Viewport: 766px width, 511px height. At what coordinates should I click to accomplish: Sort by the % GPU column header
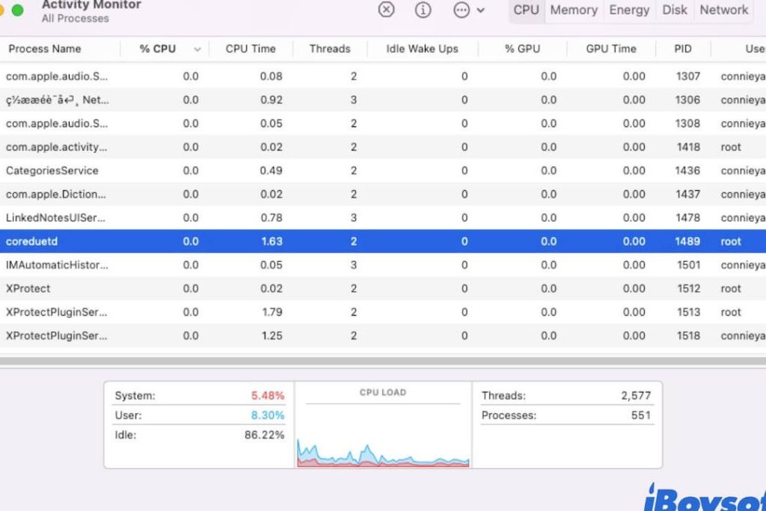(x=522, y=49)
